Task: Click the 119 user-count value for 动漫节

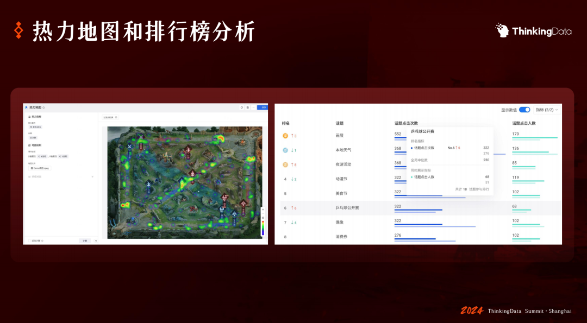Action: pos(515,178)
